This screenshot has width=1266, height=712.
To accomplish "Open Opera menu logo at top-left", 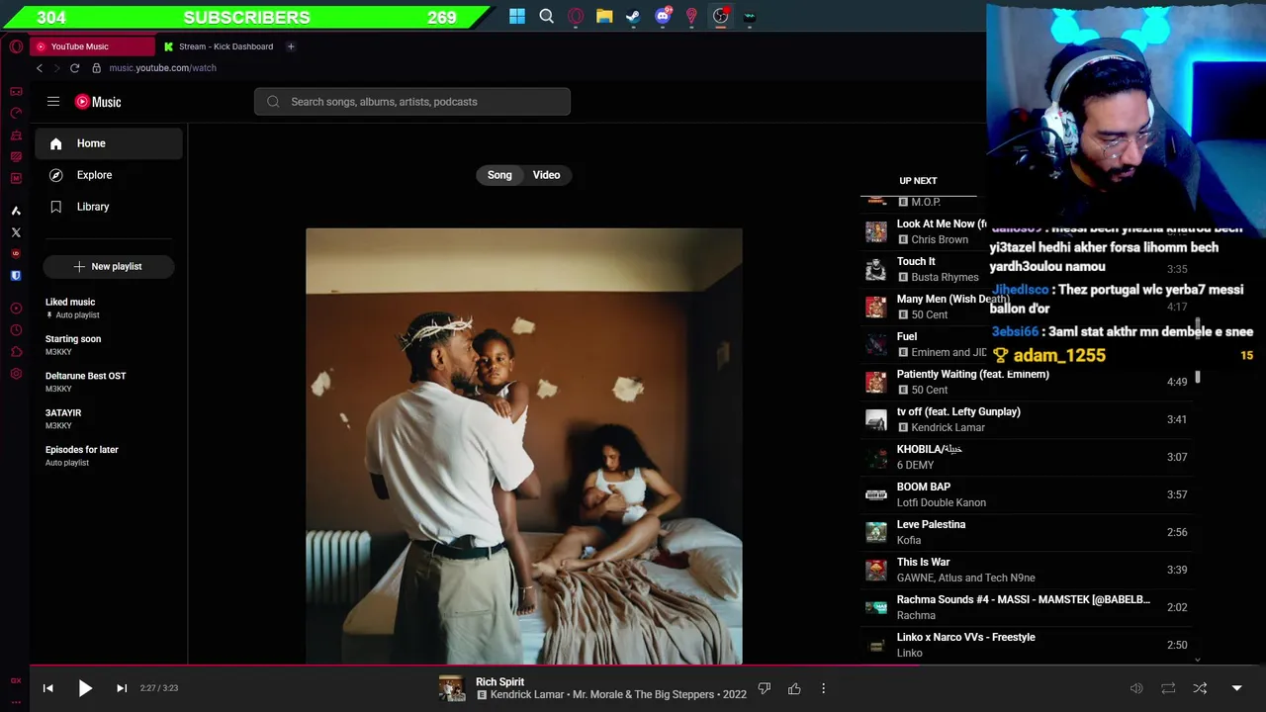I will click(16, 46).
